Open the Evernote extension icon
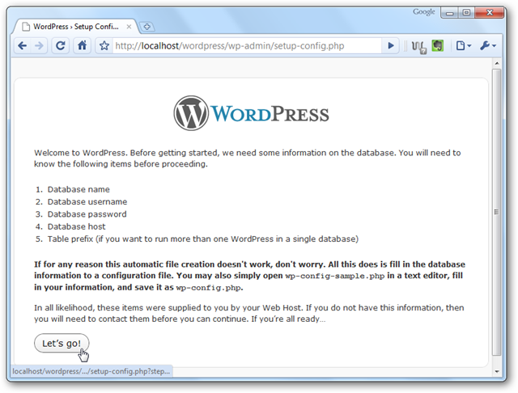Viewport: 518px width, 393px height. click(437, 45)
